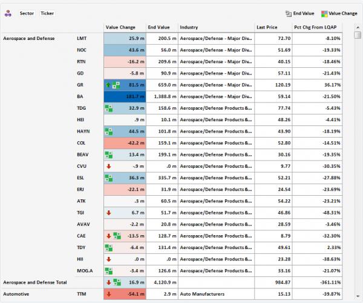Click the green grid icon in GR row

click(116, 85)
